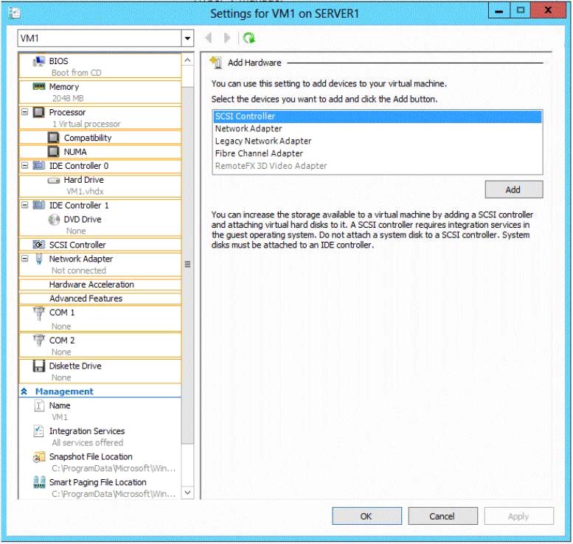Viewport: 573px width, 544px height.
Task: Click the settings tree scrollbar thumb
Action: click(x=187, y=265)
